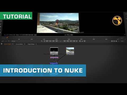Screen dimensions: 127x95
Task: Click the x y coordinate readout
Action: click(69, 35)
